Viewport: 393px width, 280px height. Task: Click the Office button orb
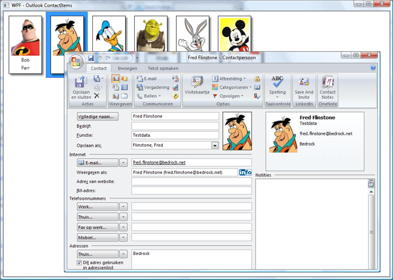76,61
